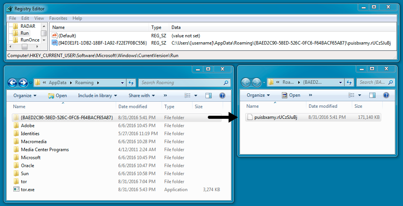Viewport: 403px width, 206px height.
Task: Select the puisbxamy.rUCzSJuBj file
Action: coord(275,117)
